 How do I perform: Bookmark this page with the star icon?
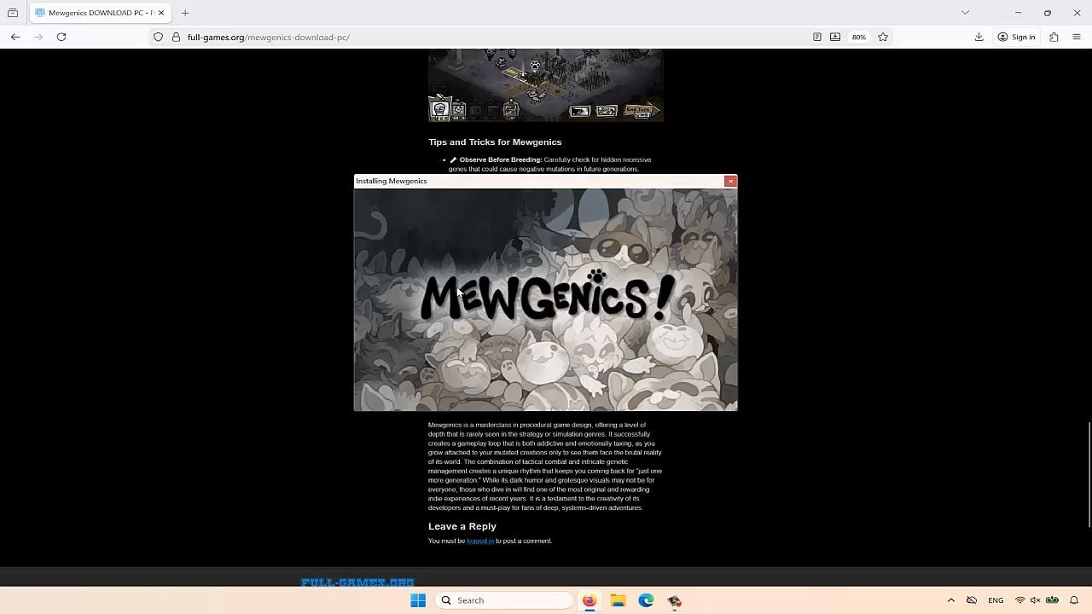point(883,37)
